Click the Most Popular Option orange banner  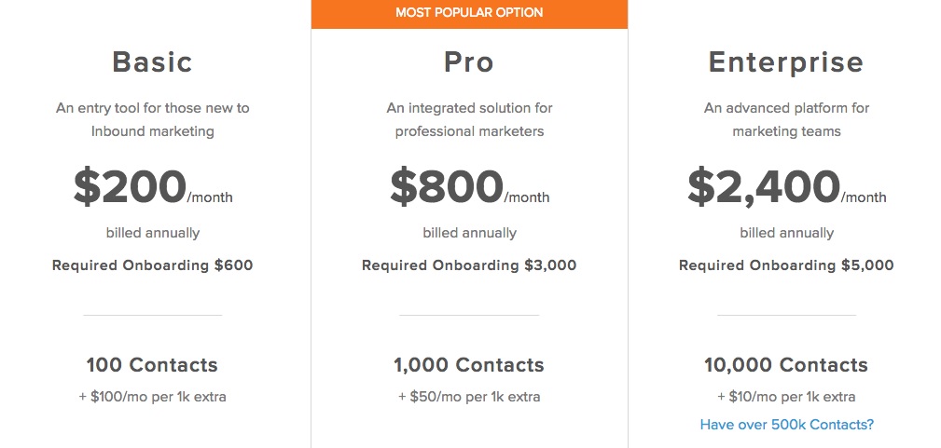pyautogui.click(x=469, y=13)
